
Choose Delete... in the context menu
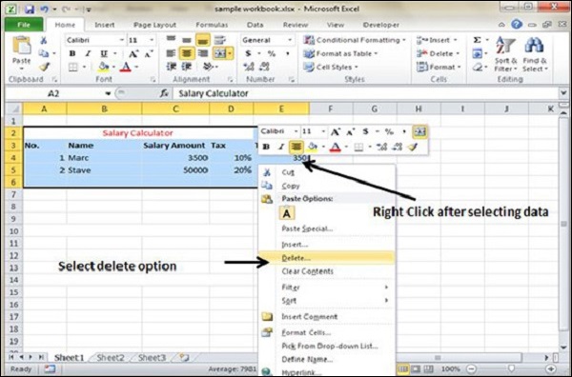(x=326, y=258)
